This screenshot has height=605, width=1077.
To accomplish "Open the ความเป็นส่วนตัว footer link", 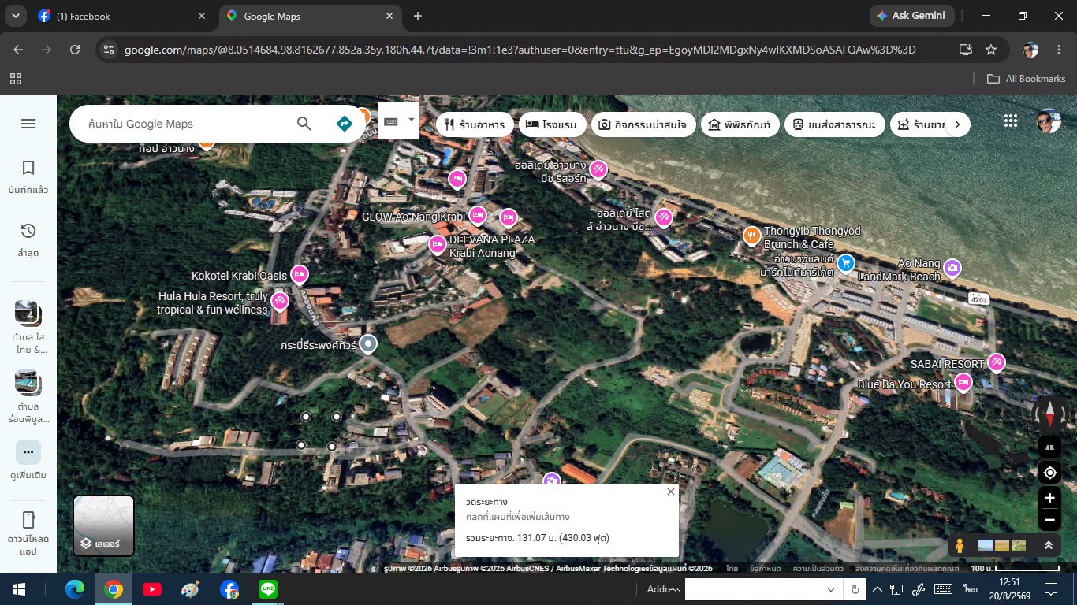I will (x=817, y=568).
